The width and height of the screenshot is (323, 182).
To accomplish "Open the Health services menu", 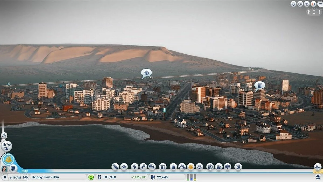I will pyautogui.click(x=191, y=167).
